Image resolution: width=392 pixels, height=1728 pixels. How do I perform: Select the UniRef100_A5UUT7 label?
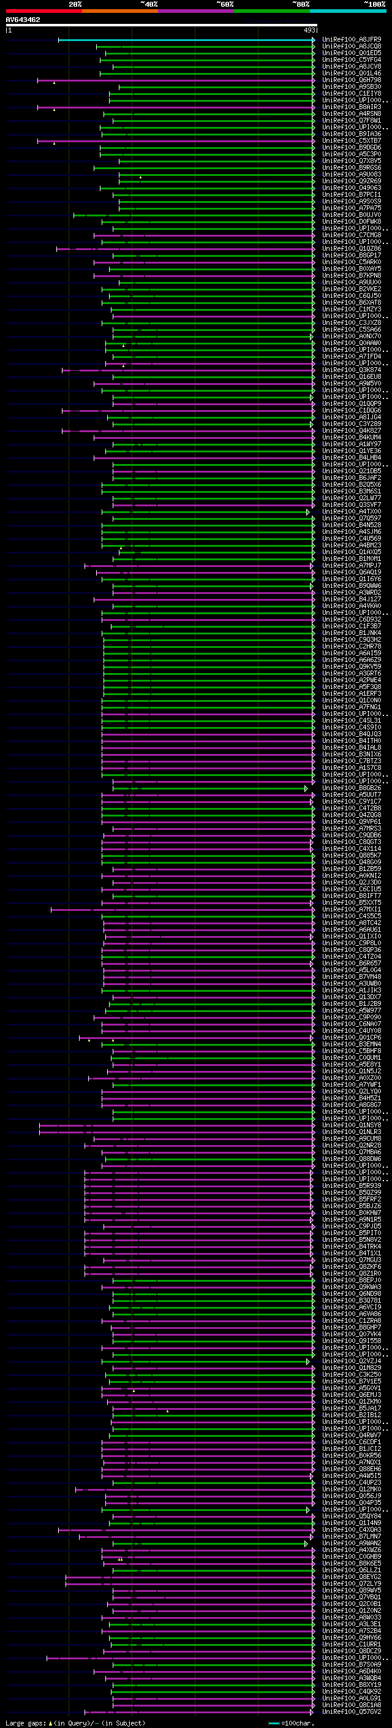click(352, 795)
